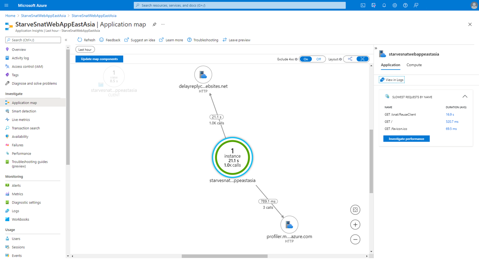This screenshot has width=479, height=269.
Task: Select the force-directed layout option
Action: [363, 59]
